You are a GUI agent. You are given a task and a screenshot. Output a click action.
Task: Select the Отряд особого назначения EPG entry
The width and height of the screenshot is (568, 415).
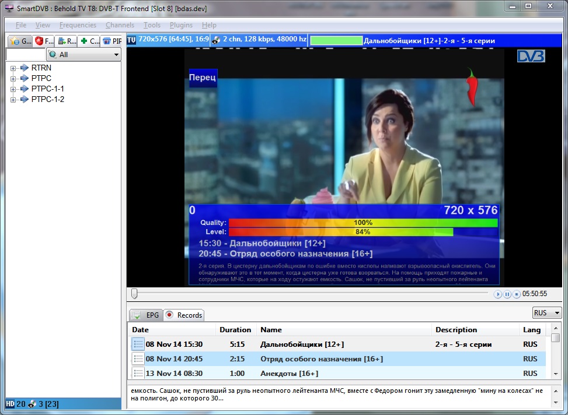[321, 359]
